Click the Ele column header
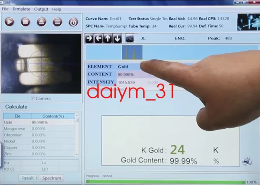The height and width of the screenshot is (185, 260). coord(17,116)
